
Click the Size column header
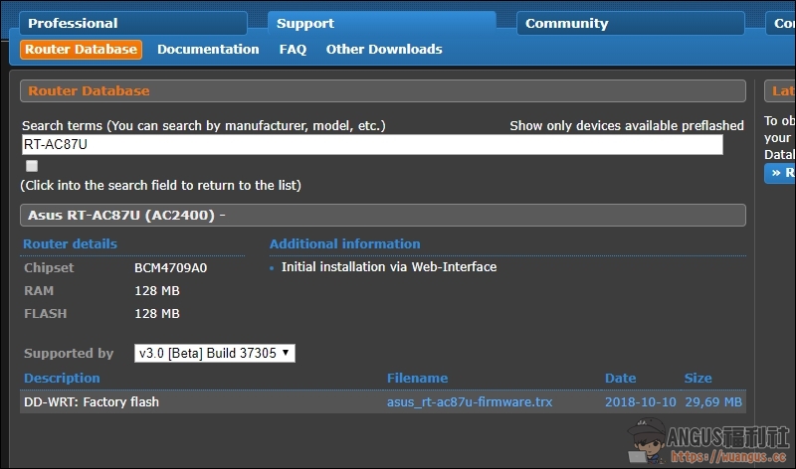pos(697,378)
